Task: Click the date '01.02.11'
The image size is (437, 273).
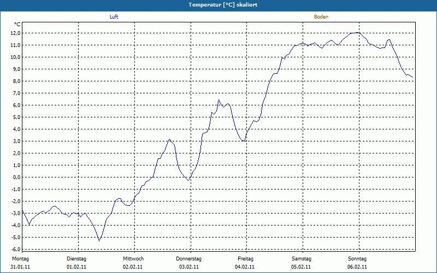Action: coord(76,267)
